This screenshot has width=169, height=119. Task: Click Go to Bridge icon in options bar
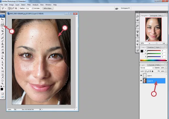pos(117,8)
